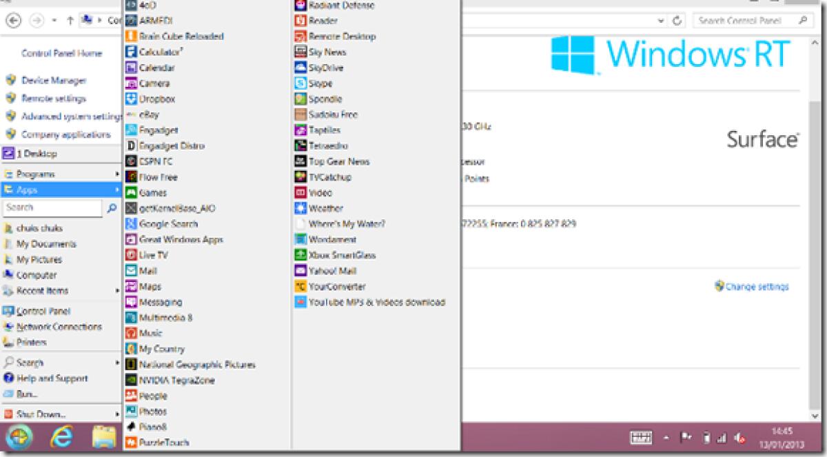Open NVIDIA TegraZone
Viewport: 827px width, 457px height.
173,380
